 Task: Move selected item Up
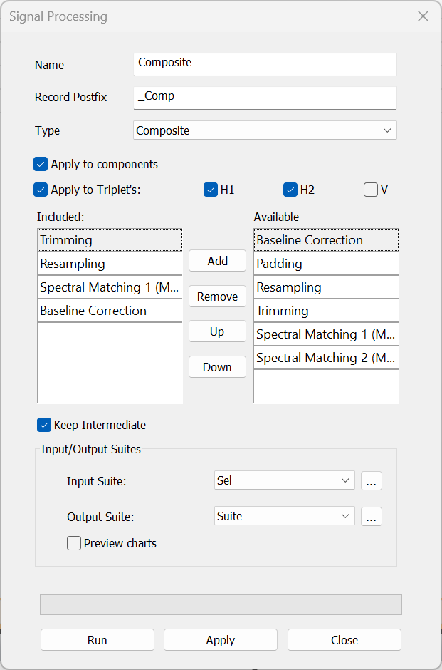point(217,331)
